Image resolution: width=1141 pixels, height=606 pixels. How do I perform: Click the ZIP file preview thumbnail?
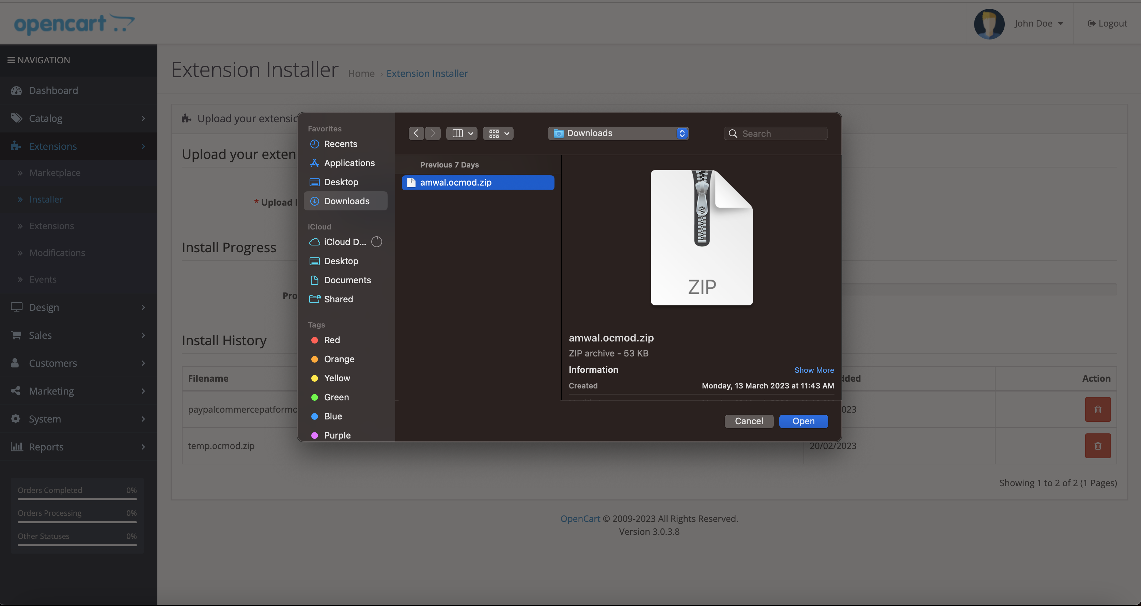point(702,238)
